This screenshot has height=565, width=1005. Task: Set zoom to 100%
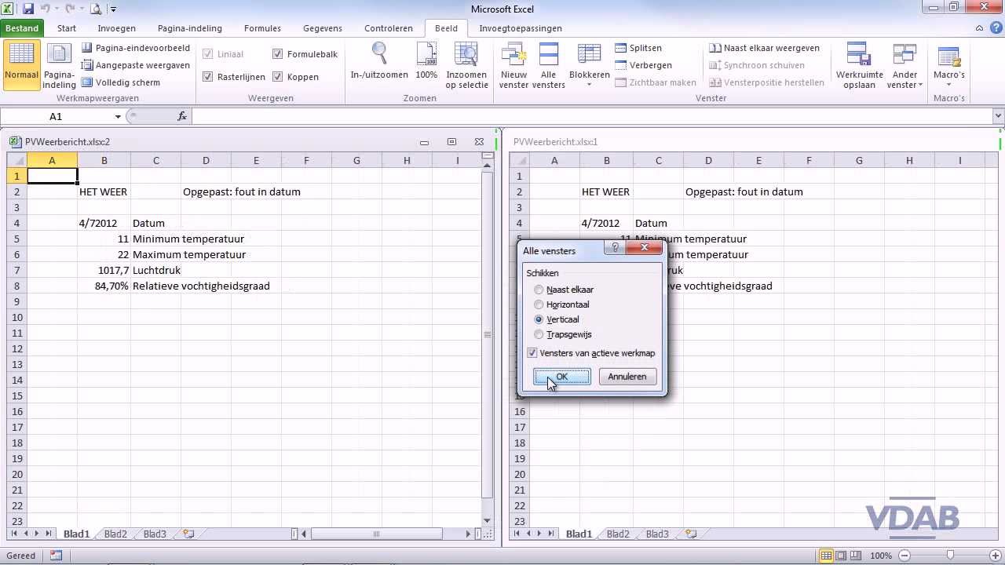[426, 61]
